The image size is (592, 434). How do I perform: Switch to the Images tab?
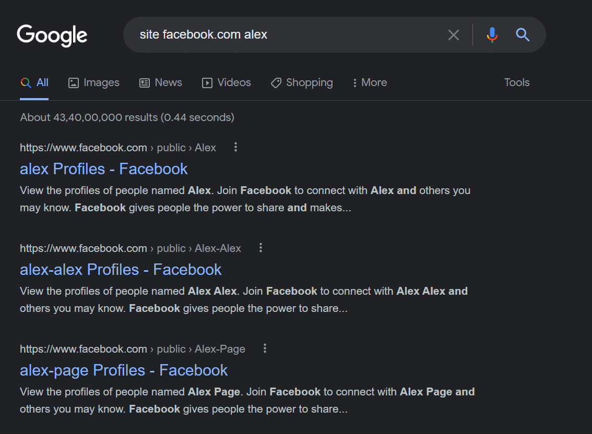pos(93,82)
